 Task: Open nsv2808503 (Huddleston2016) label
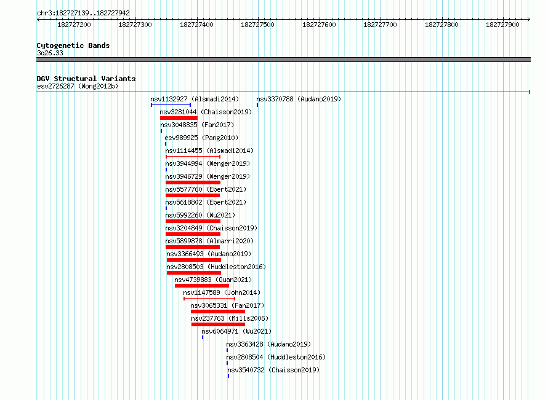[216, 267]
